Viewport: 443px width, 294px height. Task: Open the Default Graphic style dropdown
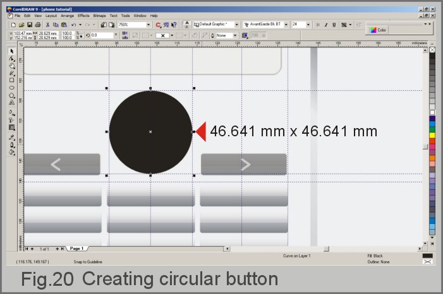click(x=237, y=25)
